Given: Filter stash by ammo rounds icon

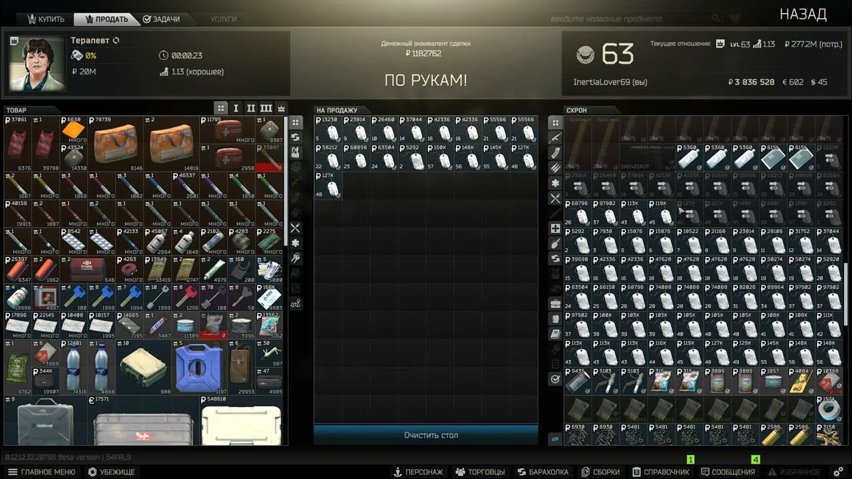Looking at the screenshot, I should 555,168.
